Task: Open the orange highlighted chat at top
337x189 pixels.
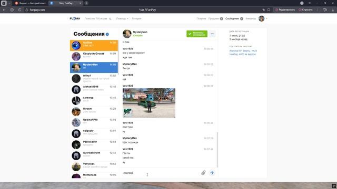Action: 94,45
